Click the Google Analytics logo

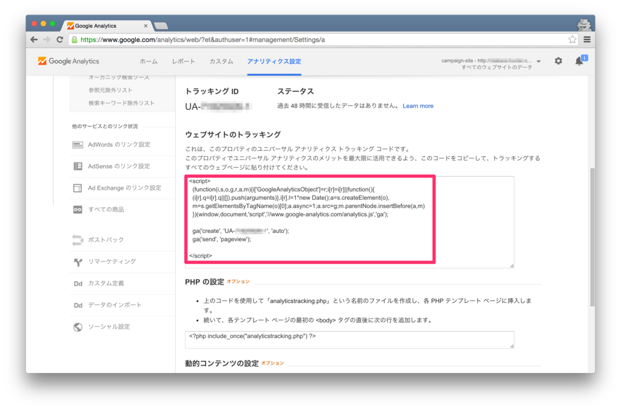coord(69,61)
